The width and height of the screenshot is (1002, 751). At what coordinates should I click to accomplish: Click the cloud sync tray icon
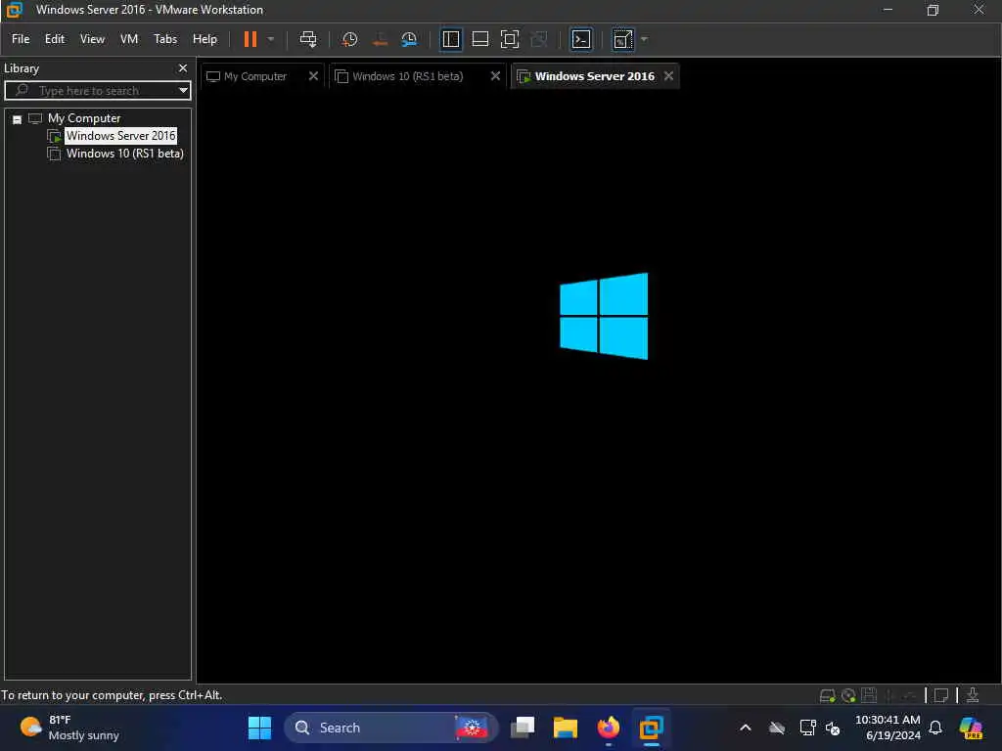pyautogui.click(x=776, y=728)
